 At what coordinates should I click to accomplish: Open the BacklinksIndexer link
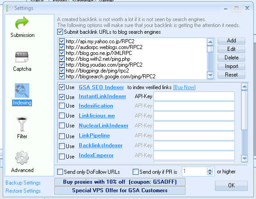pos(101,145)
